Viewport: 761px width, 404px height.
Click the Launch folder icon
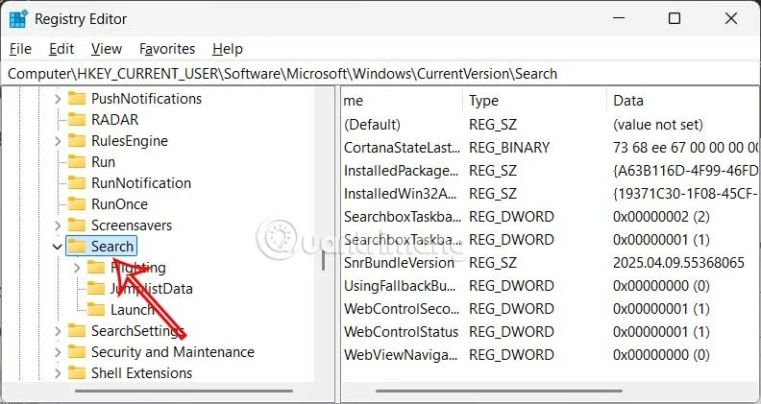point(96,309)
